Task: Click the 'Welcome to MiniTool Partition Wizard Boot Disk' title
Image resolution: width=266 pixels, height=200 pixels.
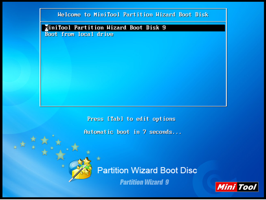Action: 133,15
